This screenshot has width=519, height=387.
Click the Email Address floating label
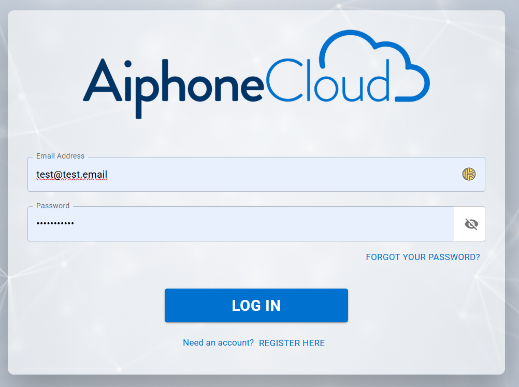[60, 156]
